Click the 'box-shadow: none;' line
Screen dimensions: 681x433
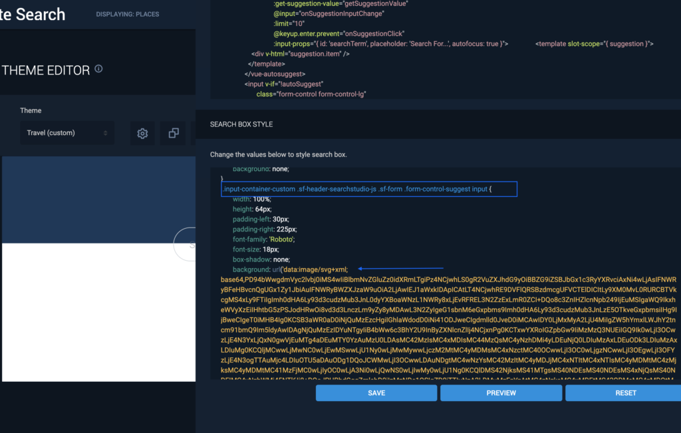tap(261, 259)
